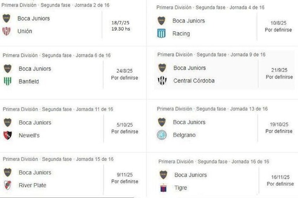Click the Newell's team name

tap(29, 135)
